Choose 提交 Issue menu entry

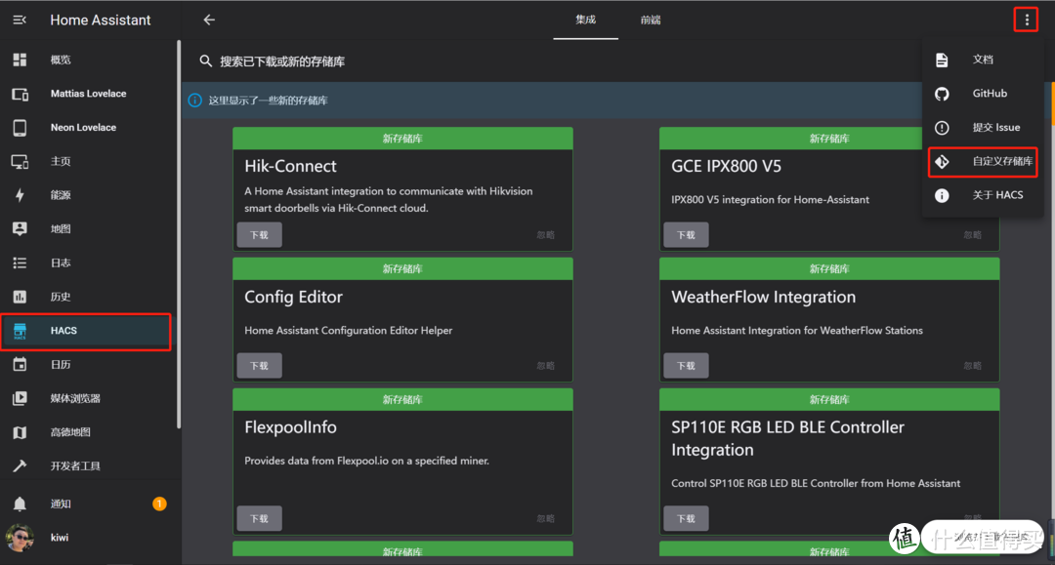pyautogui.click(x=983, y=128)
